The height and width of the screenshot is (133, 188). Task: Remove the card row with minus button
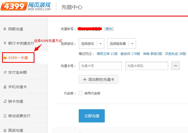point(176,66)
